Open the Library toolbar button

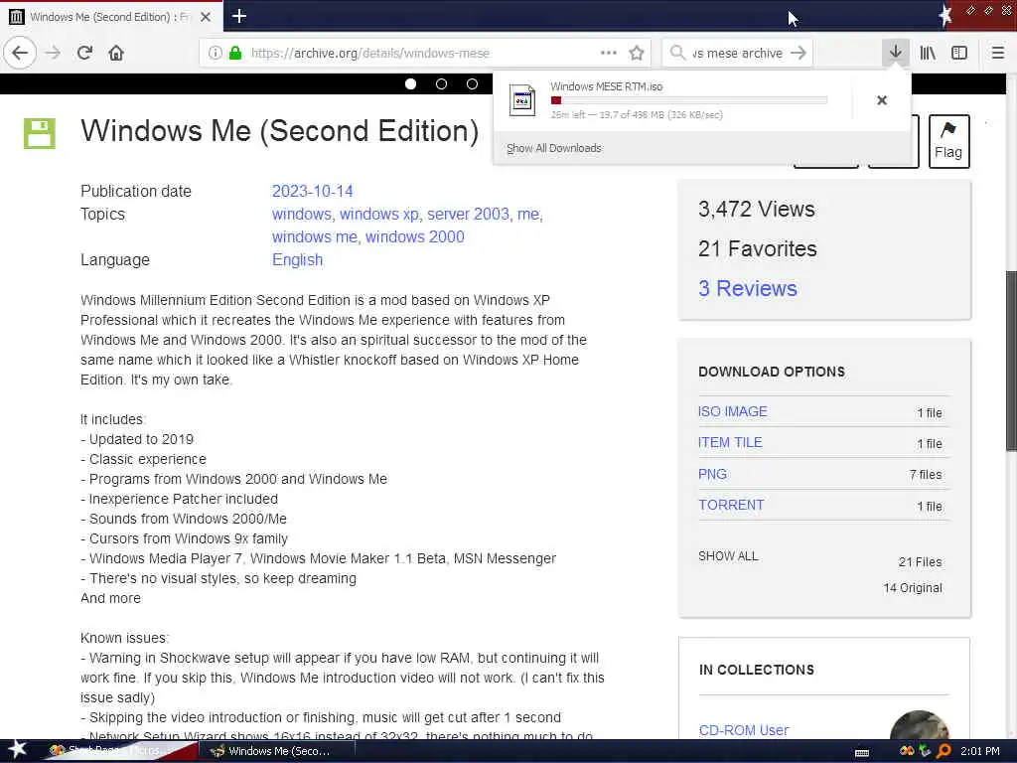pyautogui.click(x=928, y=53)
